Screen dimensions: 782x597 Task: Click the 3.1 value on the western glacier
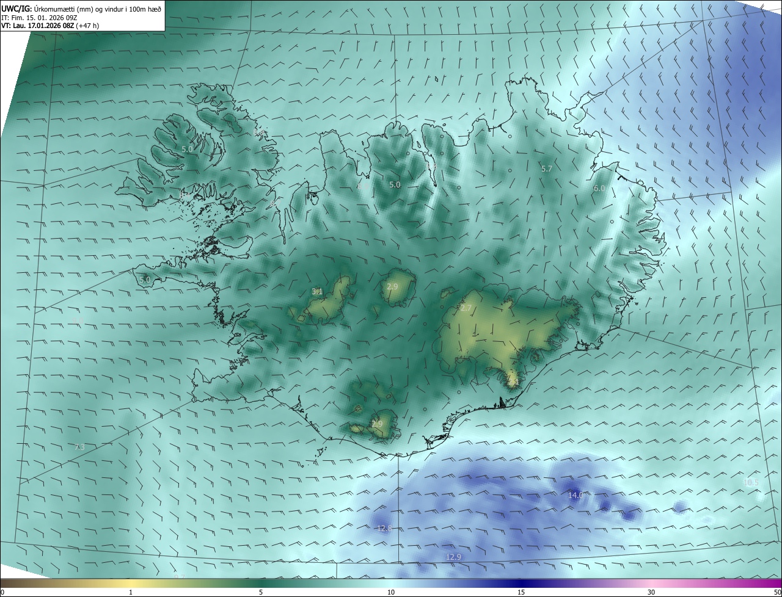point(317,291)
